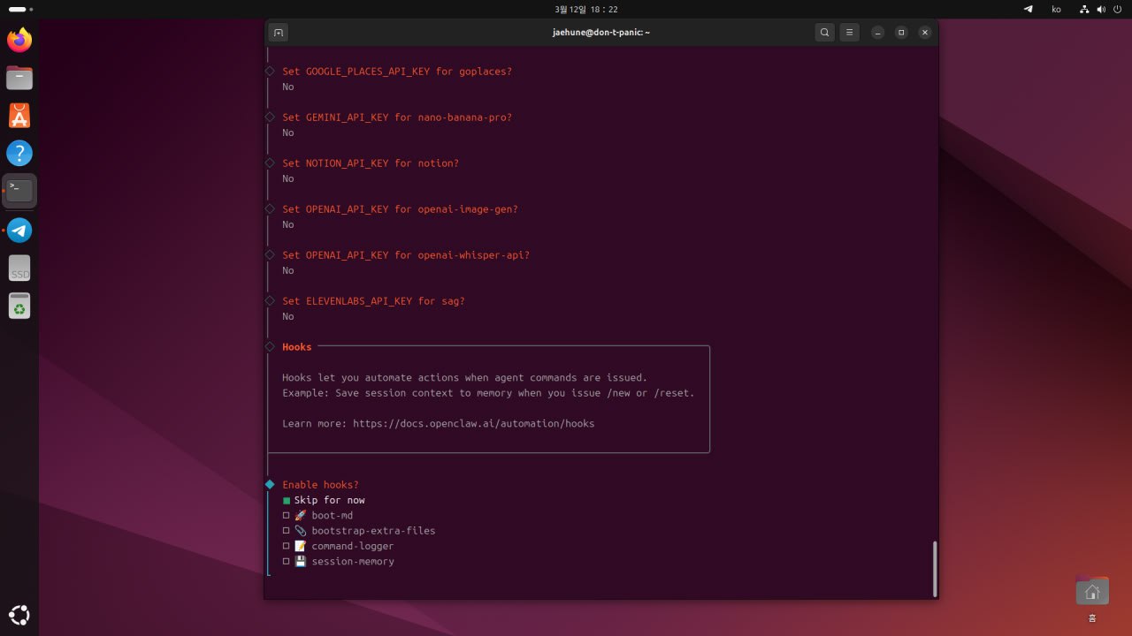The width and height of the screenshot is (1132, 636).
Task: Show applications with Ubuntu logo button
Action: click(x=19, y=615)
